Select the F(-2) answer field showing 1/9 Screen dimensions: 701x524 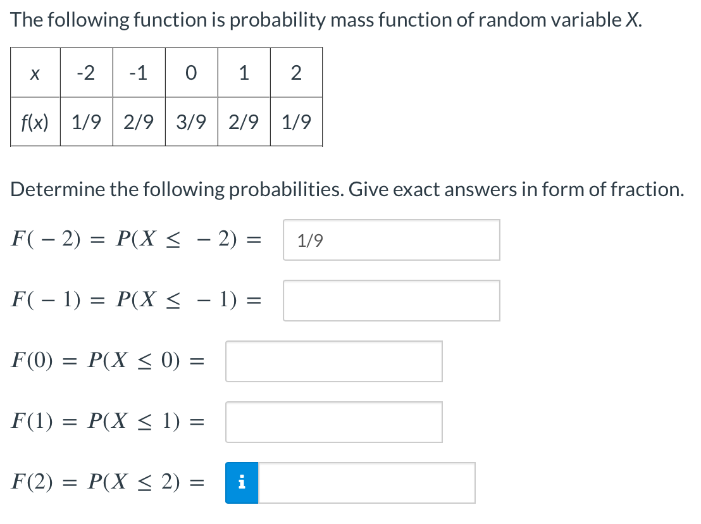391,240
